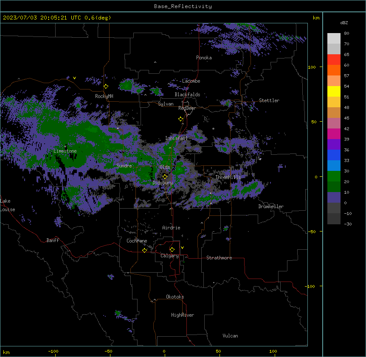Image resolution: width=366 pixels, height=357 pixels.
Task: Click the Lacombe city label
Action: click(x=191, y=81)
